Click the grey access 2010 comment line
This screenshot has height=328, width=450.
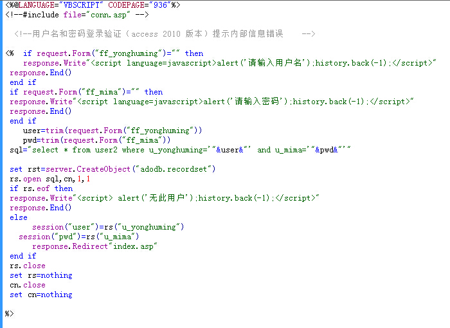tap(165, 34)
